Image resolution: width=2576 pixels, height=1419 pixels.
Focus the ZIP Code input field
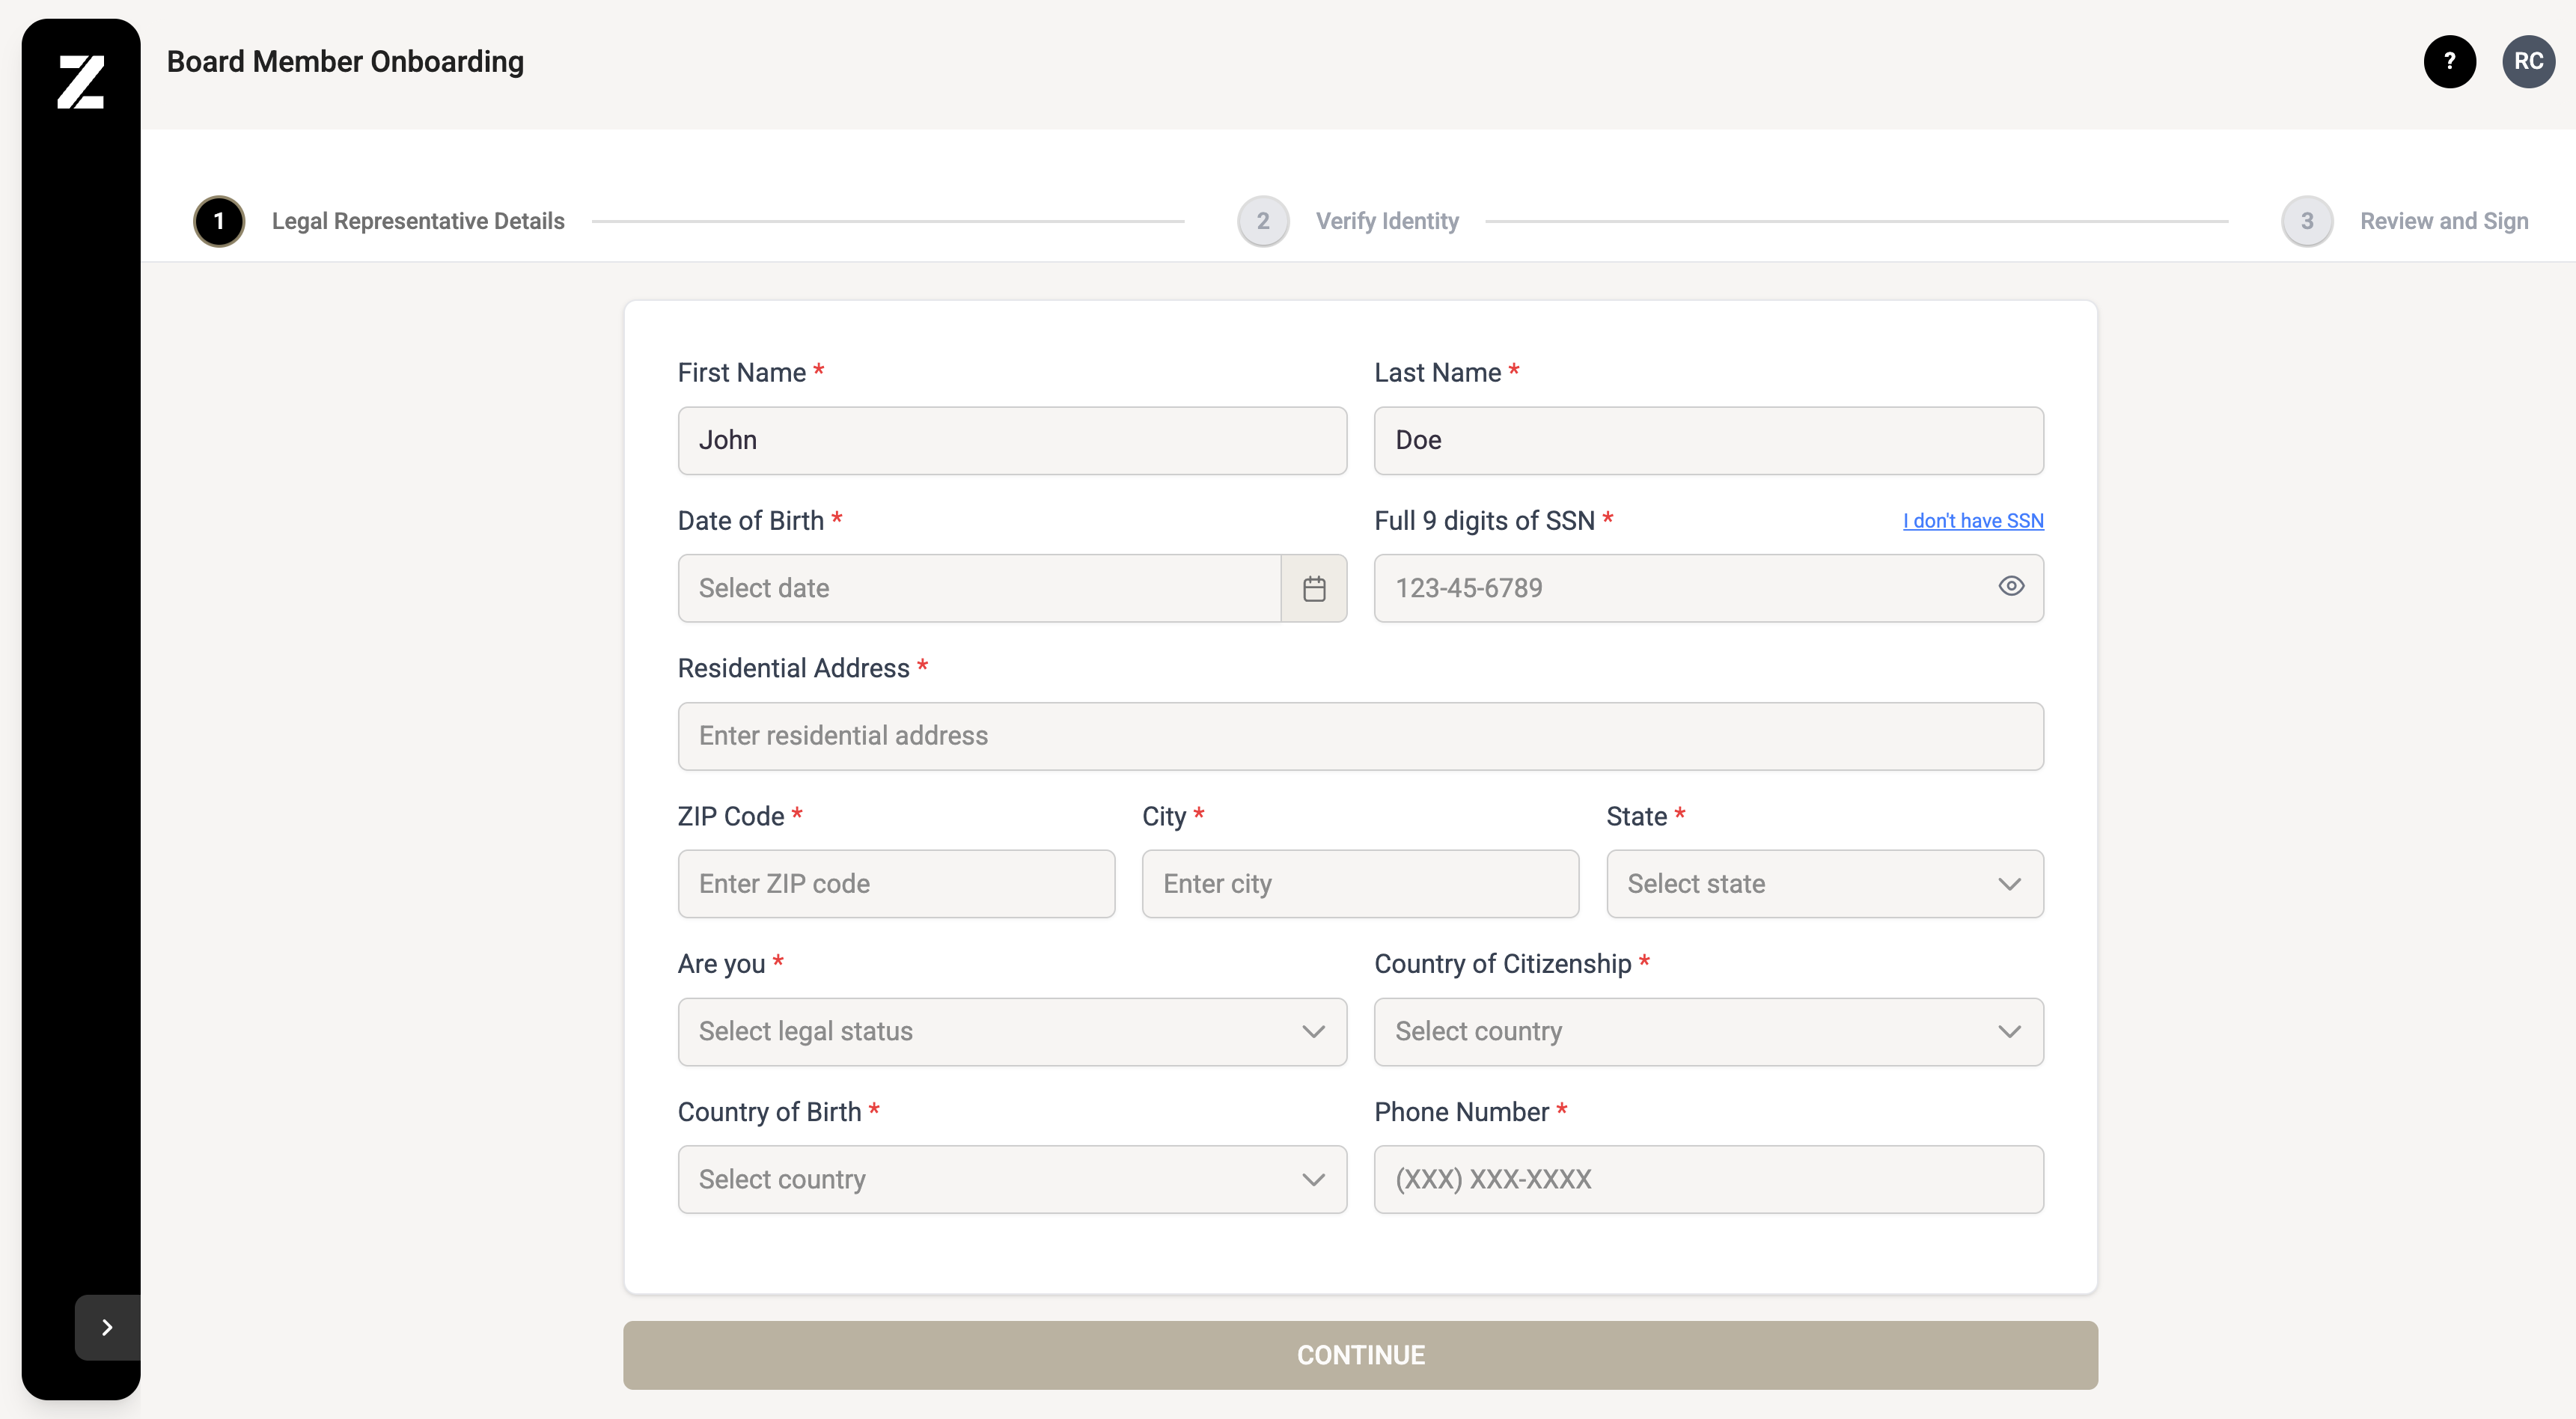pos(895,884)
